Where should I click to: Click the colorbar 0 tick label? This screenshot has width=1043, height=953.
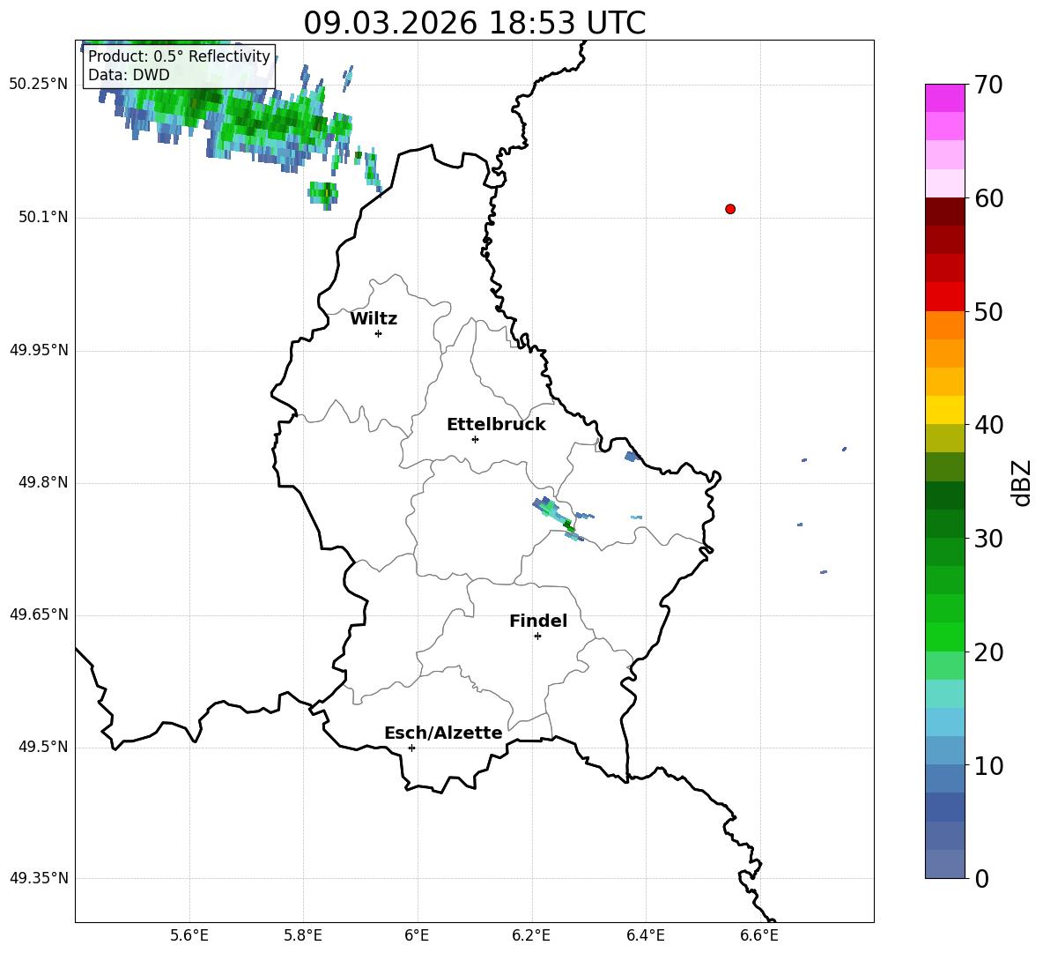tap(981, 878)
